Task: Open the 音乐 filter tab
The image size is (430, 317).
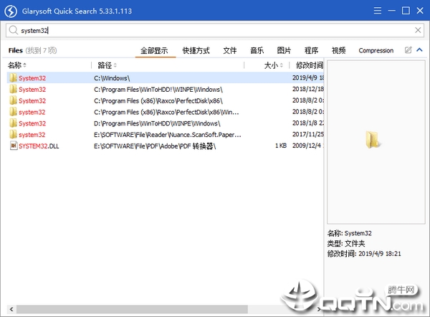Action: (x=257, y=50)
